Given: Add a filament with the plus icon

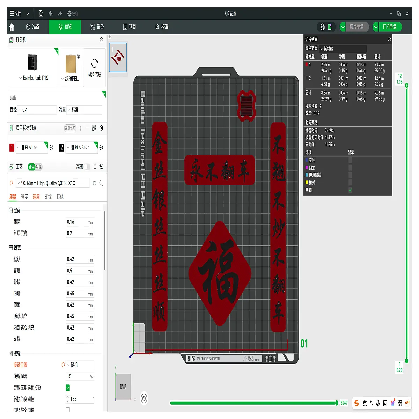Looking at the screenshot, I should click(81, 128).
